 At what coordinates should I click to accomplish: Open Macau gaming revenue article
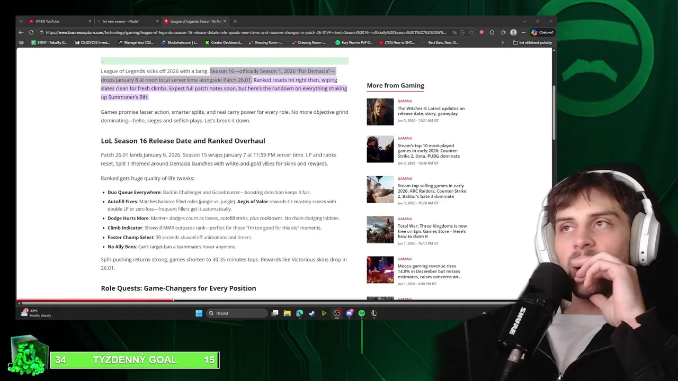(x=430, y=271)
